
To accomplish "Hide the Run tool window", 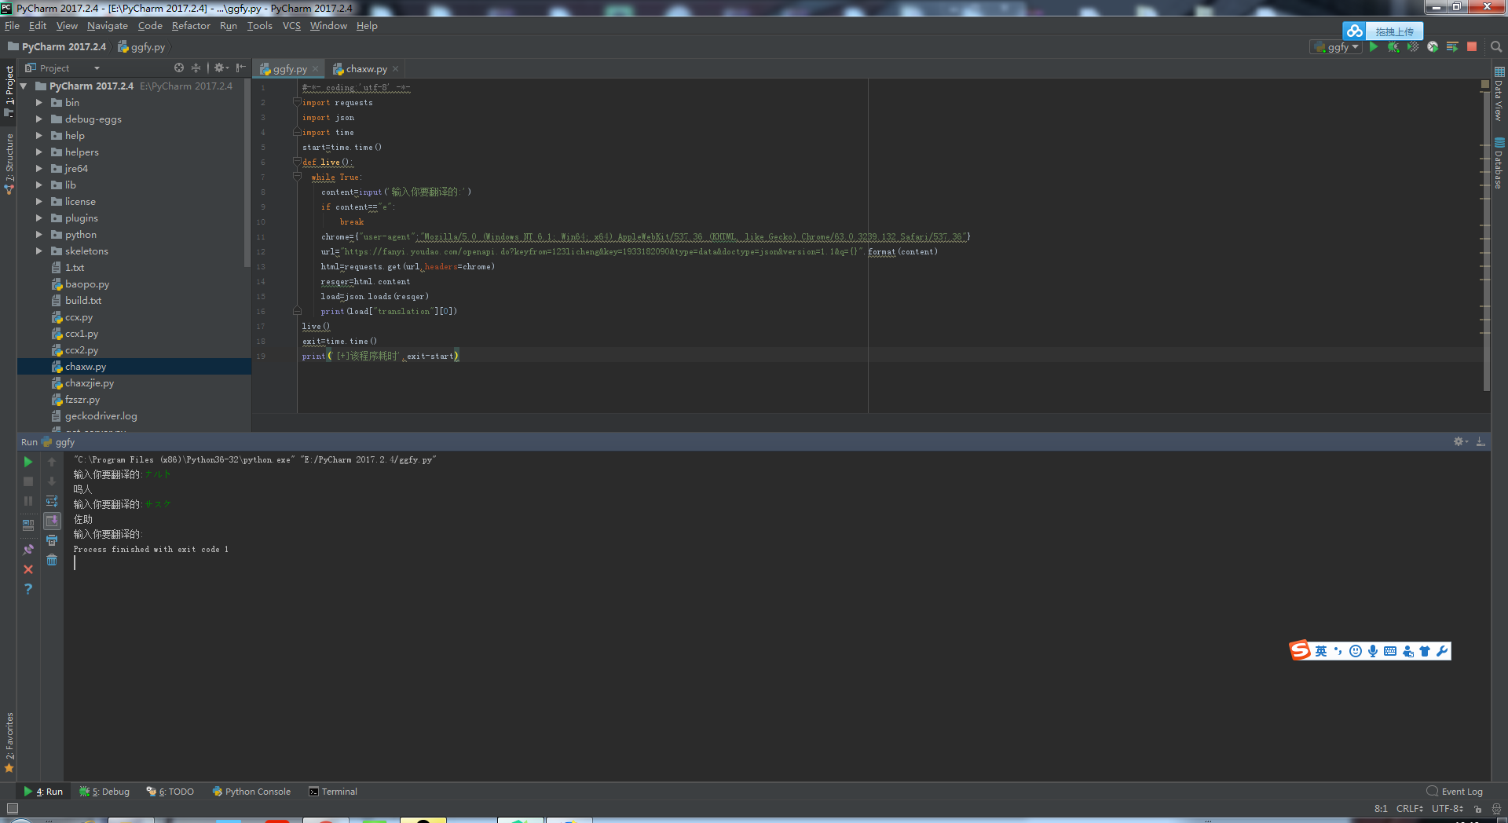I will click(x=1481, y=442).
